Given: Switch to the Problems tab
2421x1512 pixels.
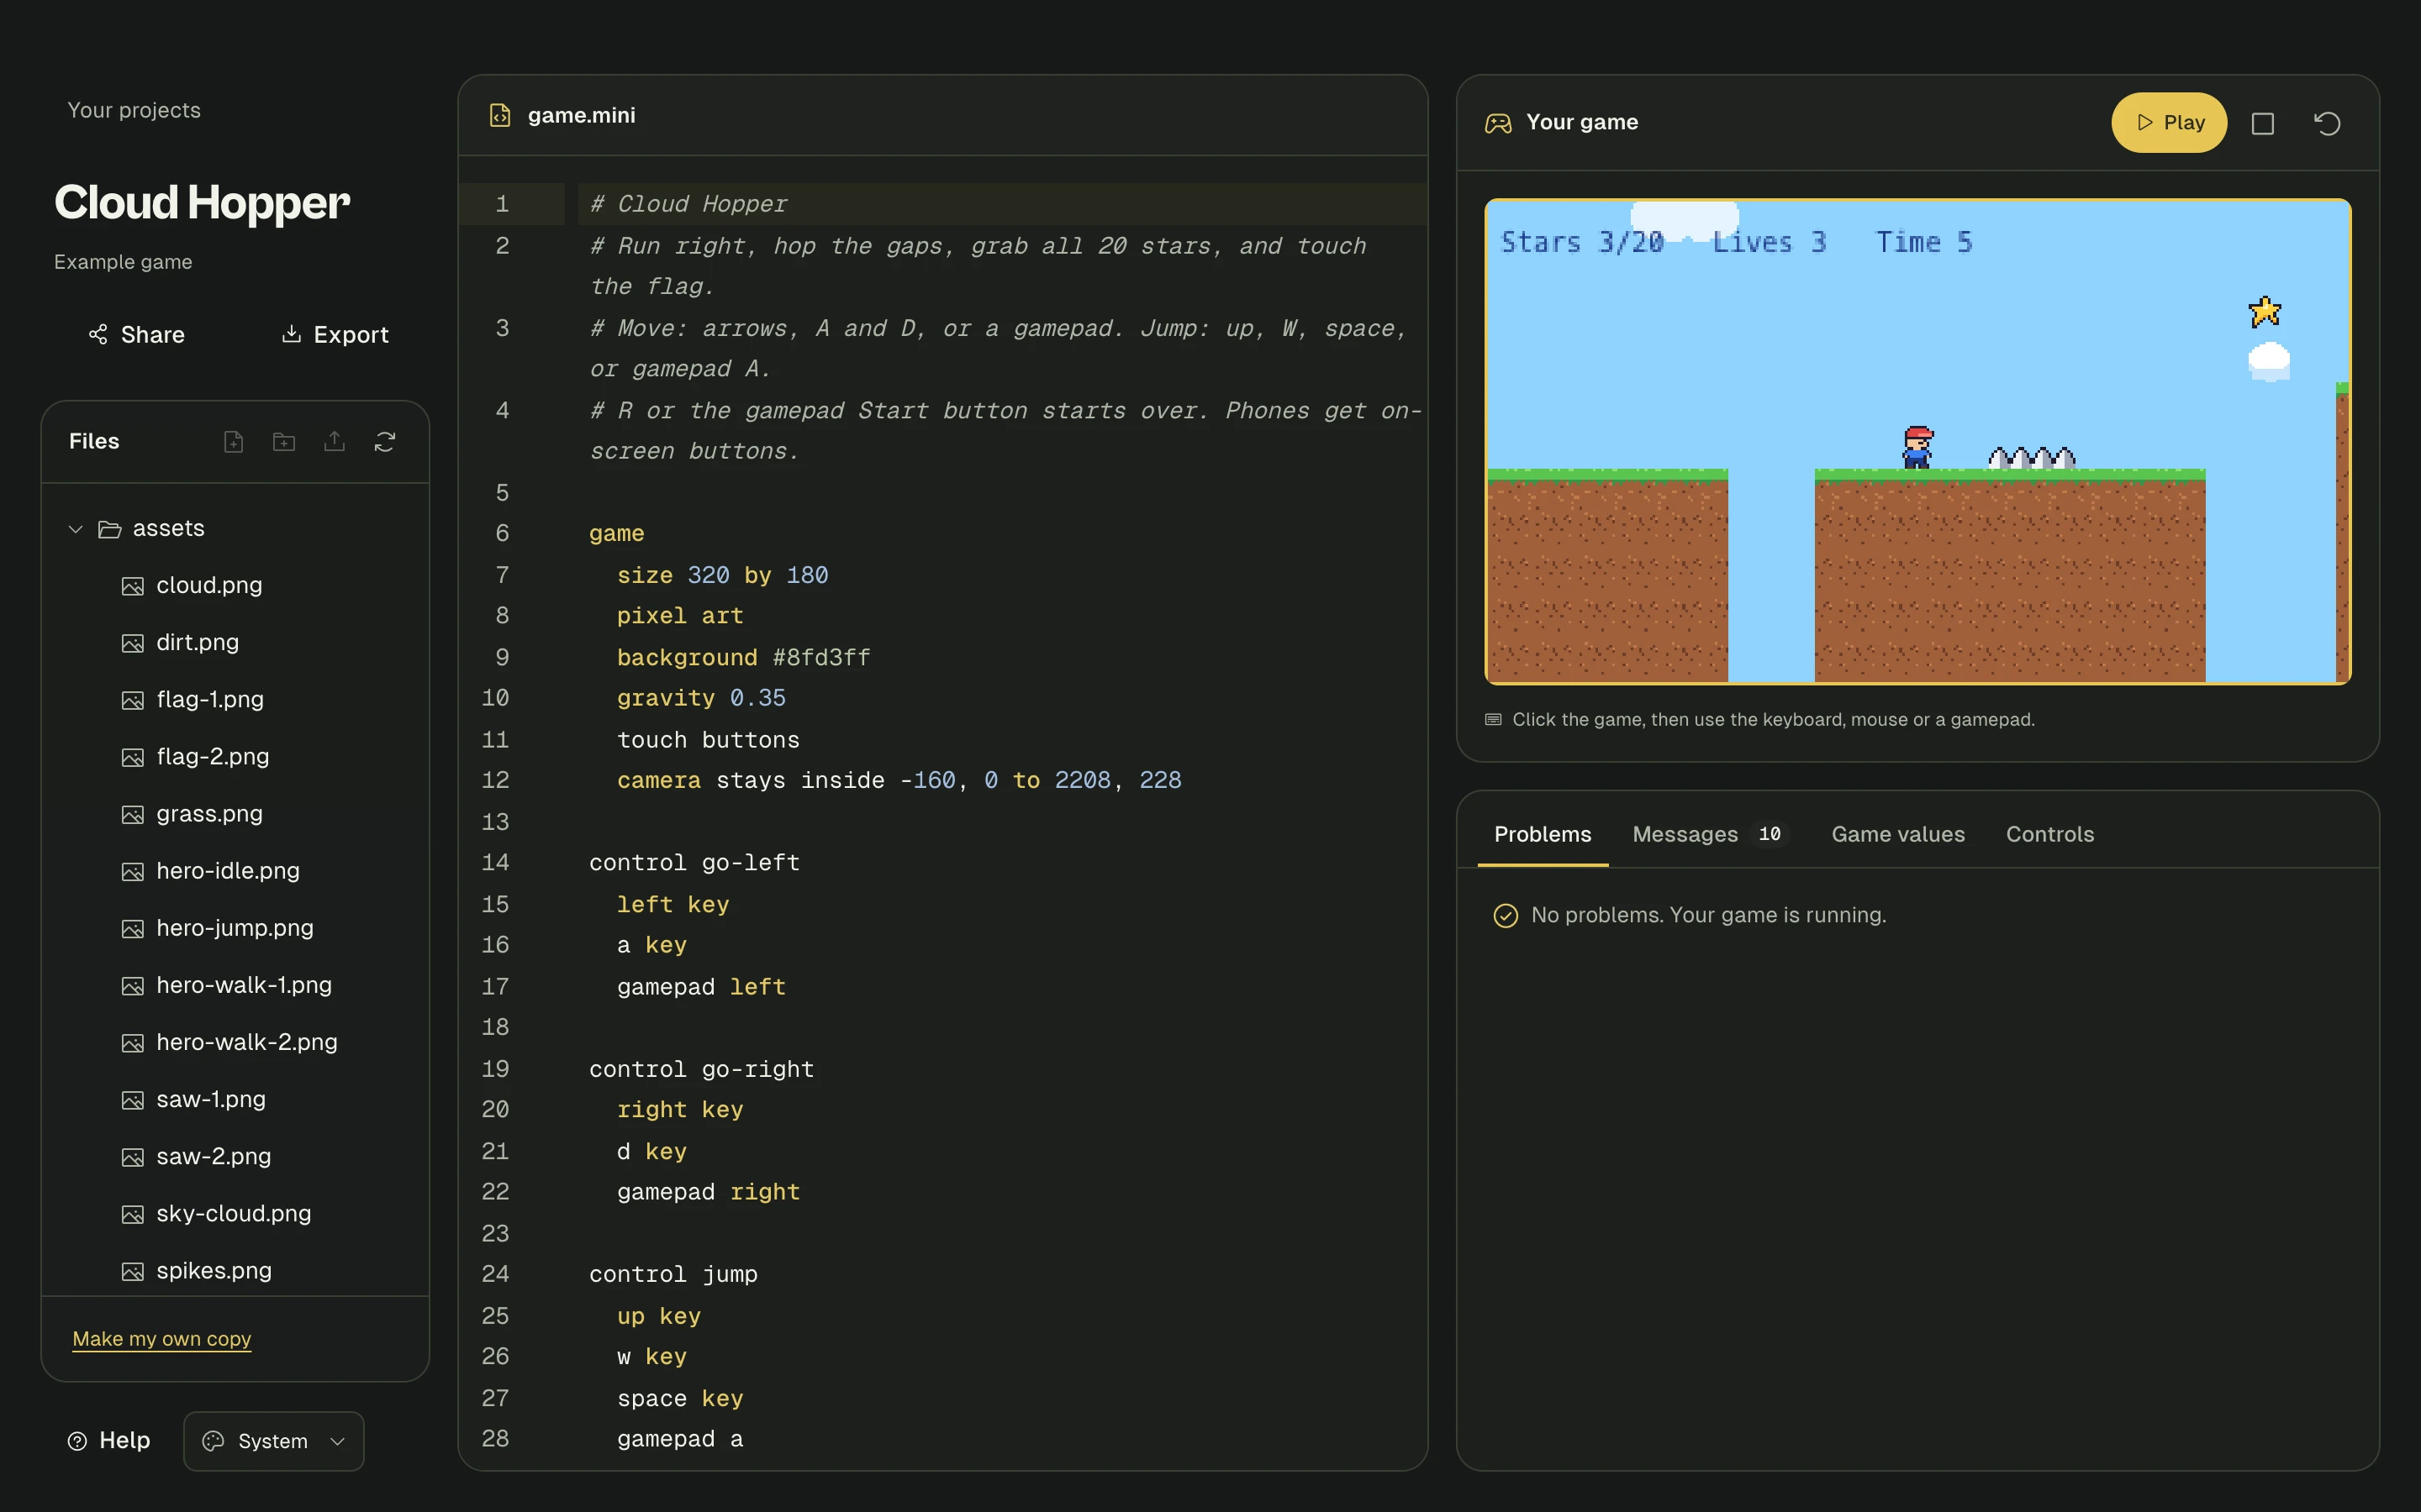Looking at the screenshot, I should [1542, 834].
